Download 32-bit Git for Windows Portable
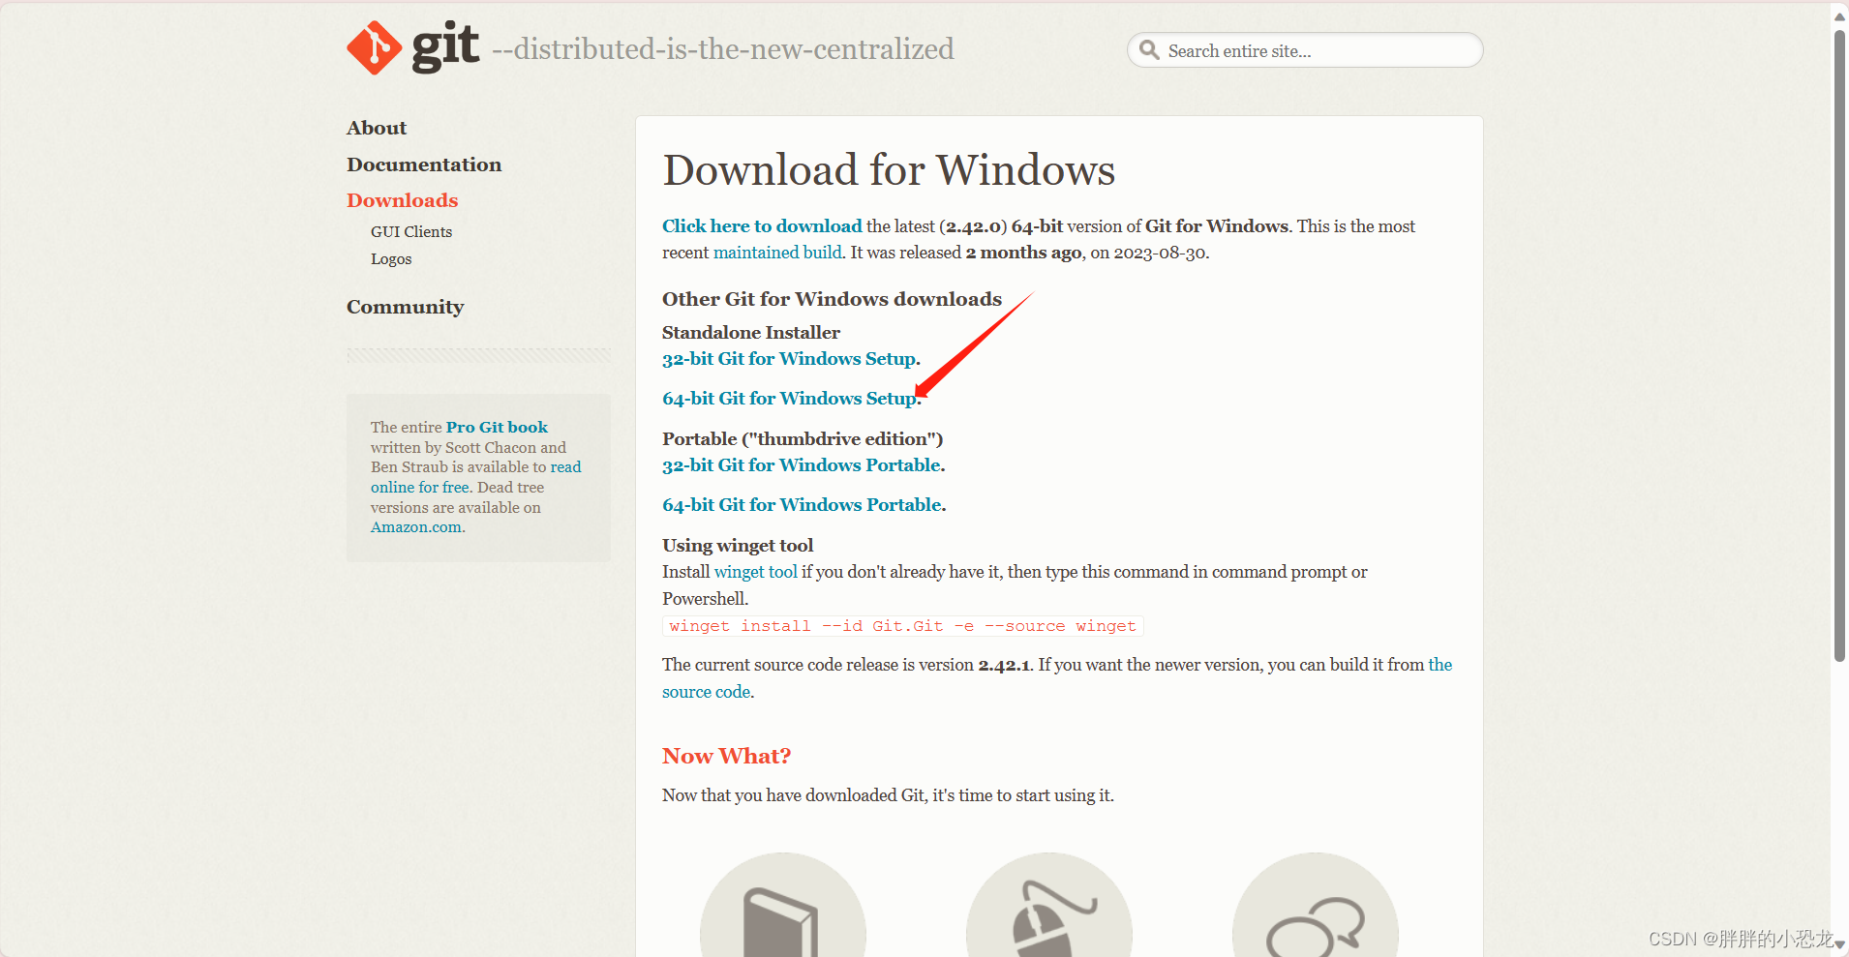Viewport: 1849px width, 957px height. (802, 465)
